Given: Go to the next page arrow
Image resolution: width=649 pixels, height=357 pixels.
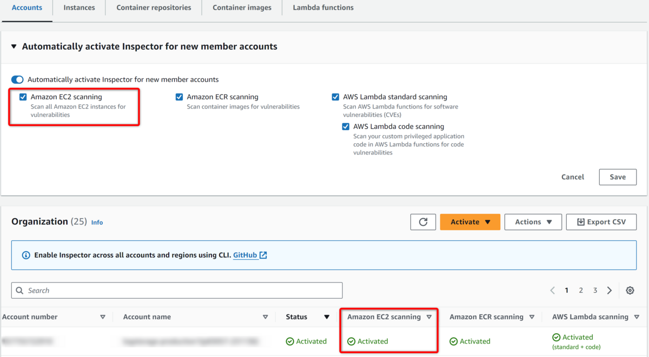Looking at the screenshot, I should 610,291.
